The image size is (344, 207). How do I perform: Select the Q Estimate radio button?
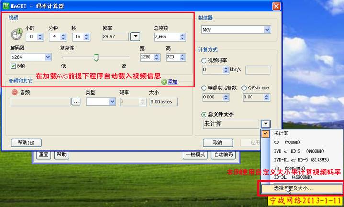click(244, 88)
